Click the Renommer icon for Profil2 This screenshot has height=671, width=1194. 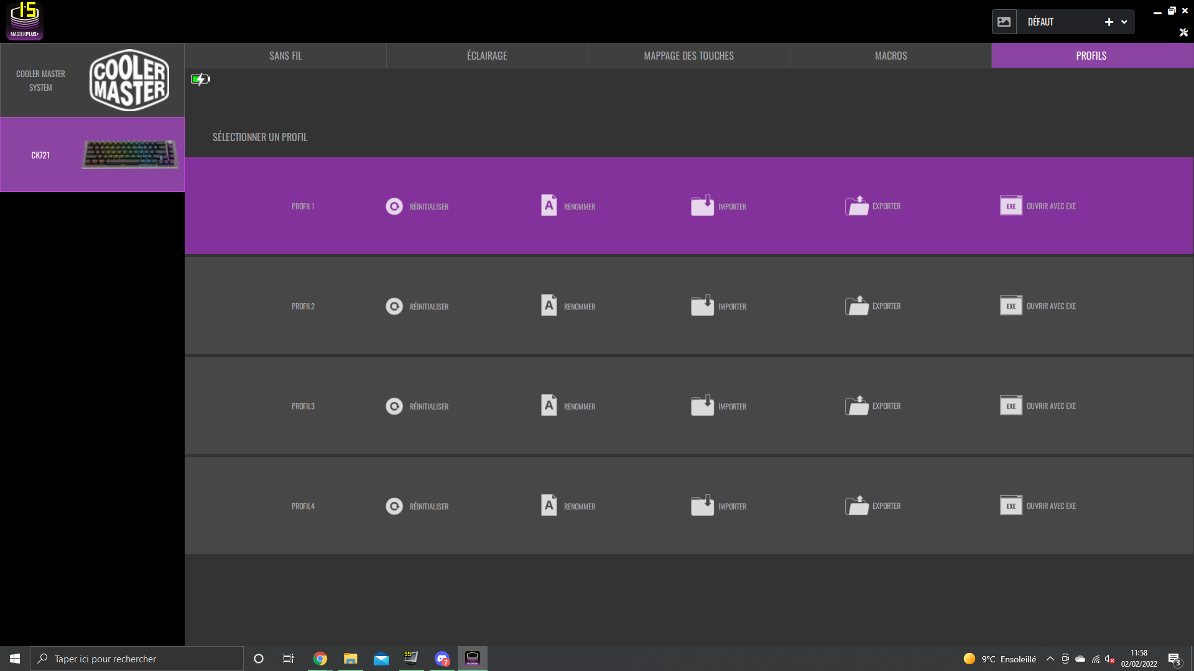(x=548, y=306)
